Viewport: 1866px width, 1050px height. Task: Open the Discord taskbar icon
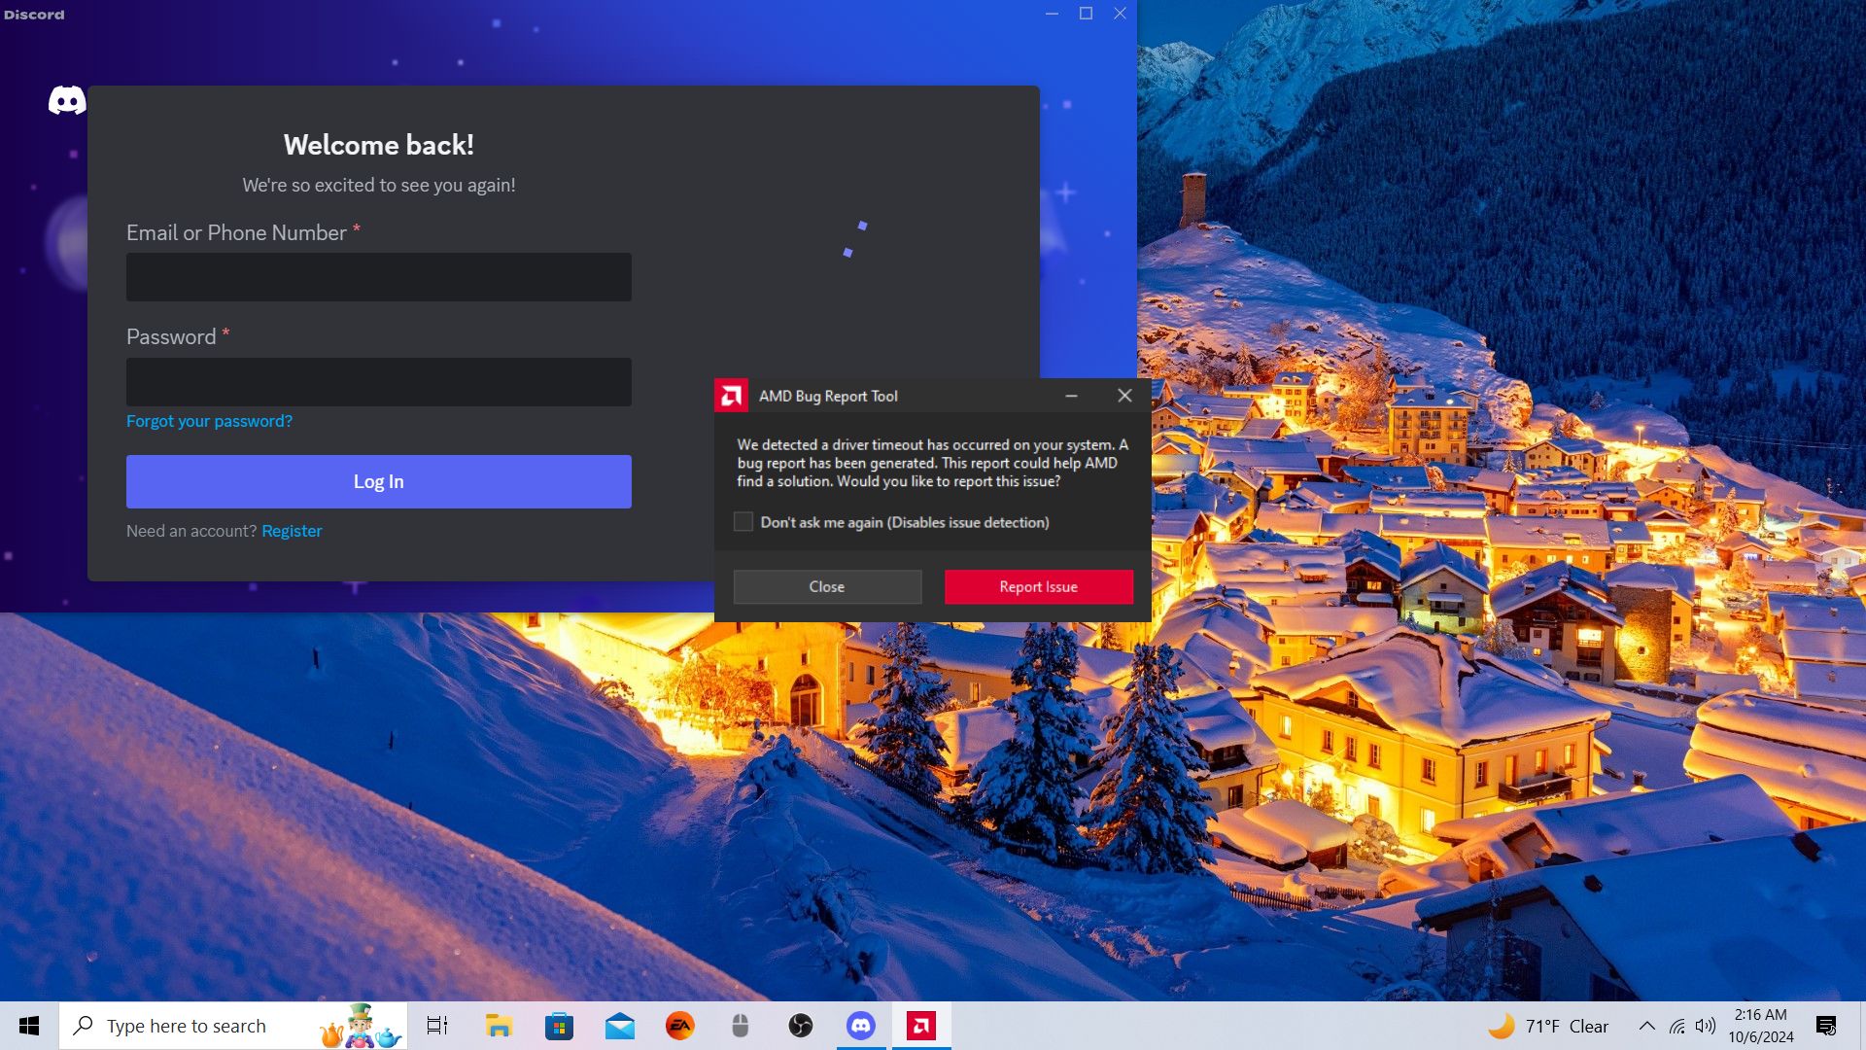tap(861, 1026)
